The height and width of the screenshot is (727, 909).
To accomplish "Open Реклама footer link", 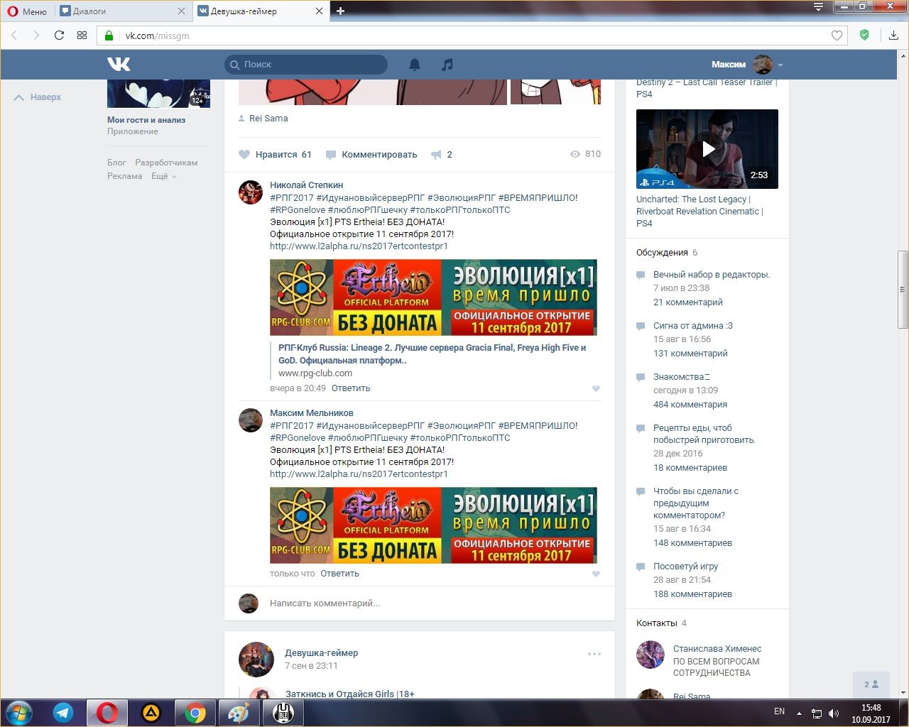I will (124, 176).
